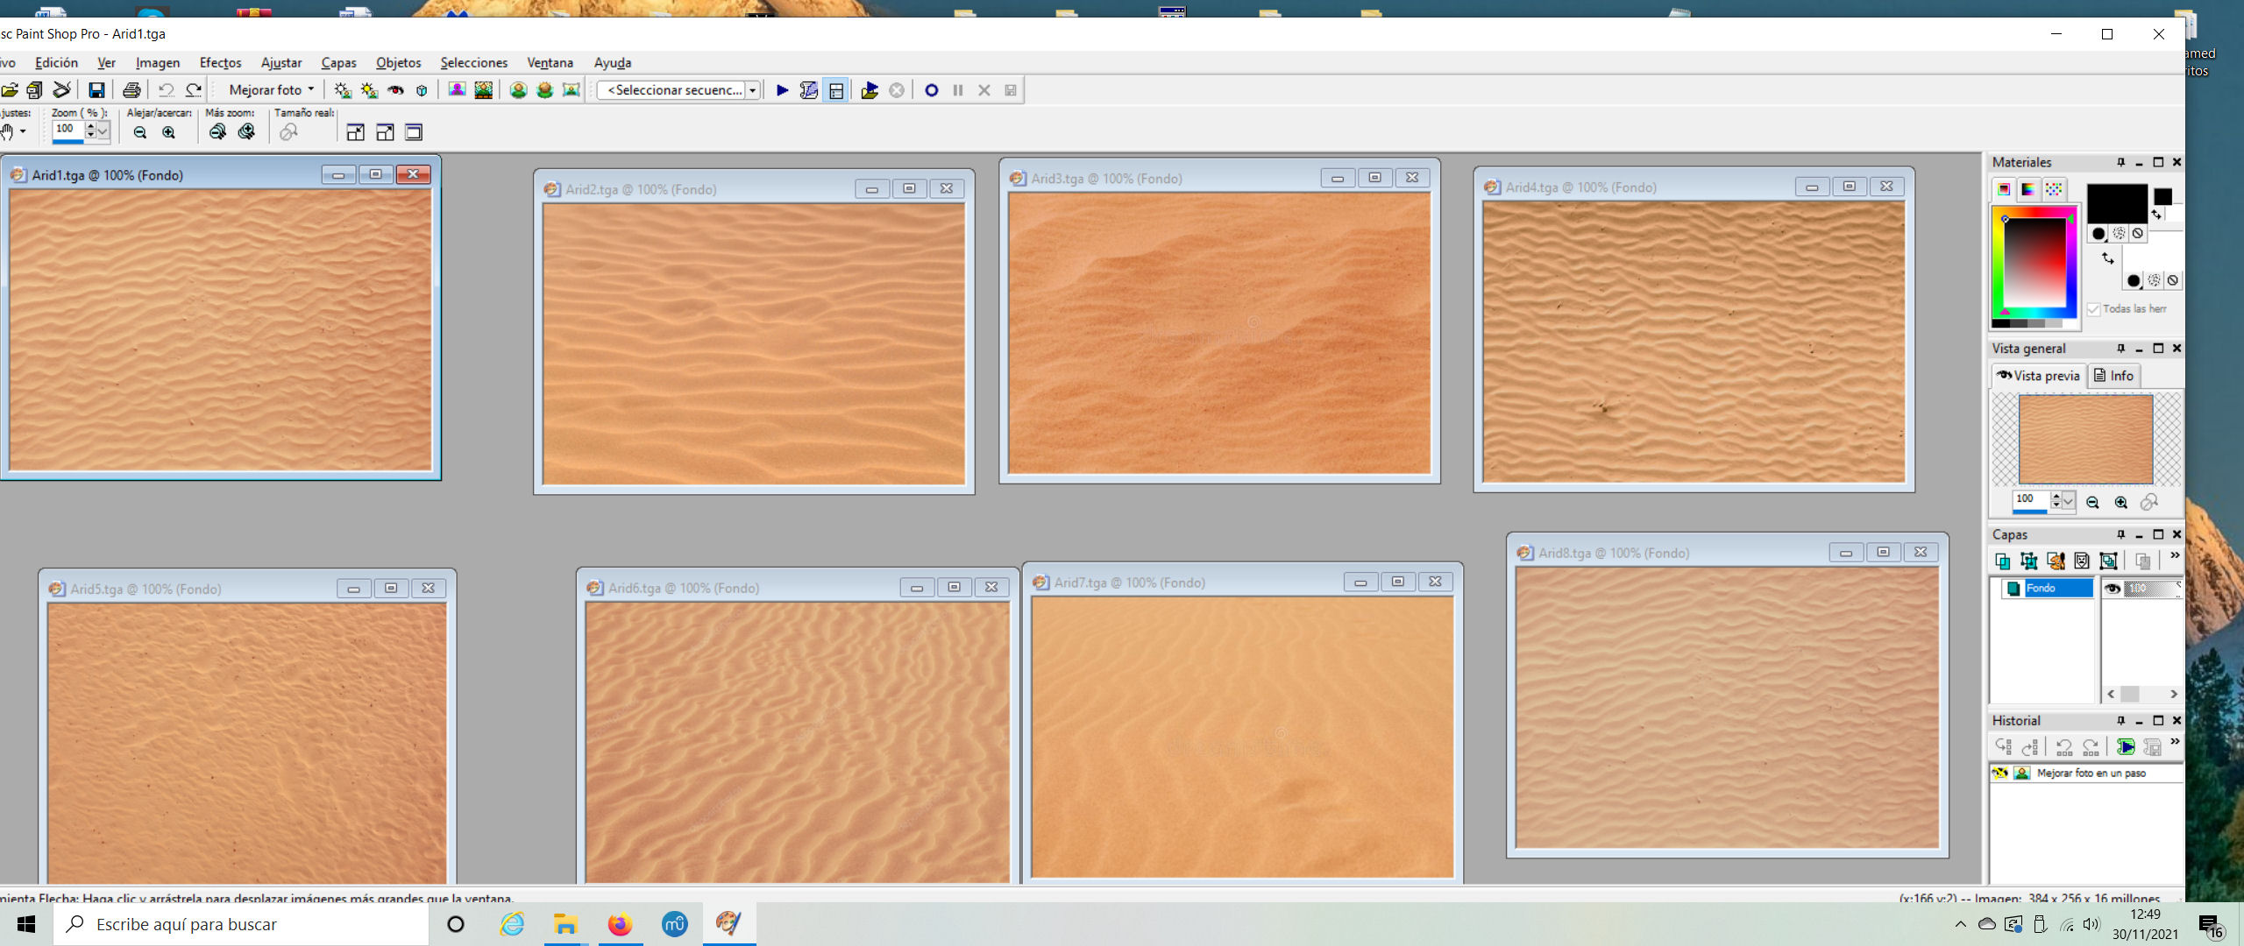Image resolution: width=2244 pixels, height=946 pixels.
Task: Click the zoom in more icon
Action: pyautogui.click(x=246, y=132)
